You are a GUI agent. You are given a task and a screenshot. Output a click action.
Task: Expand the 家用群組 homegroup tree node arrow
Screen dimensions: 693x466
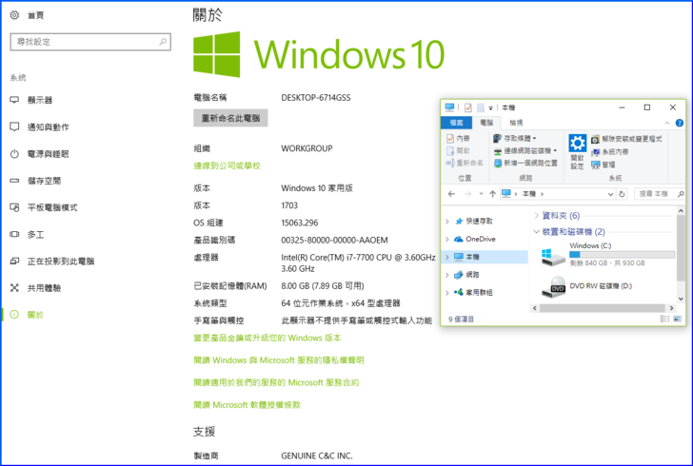pyautogui.click(x=447, y=292)
